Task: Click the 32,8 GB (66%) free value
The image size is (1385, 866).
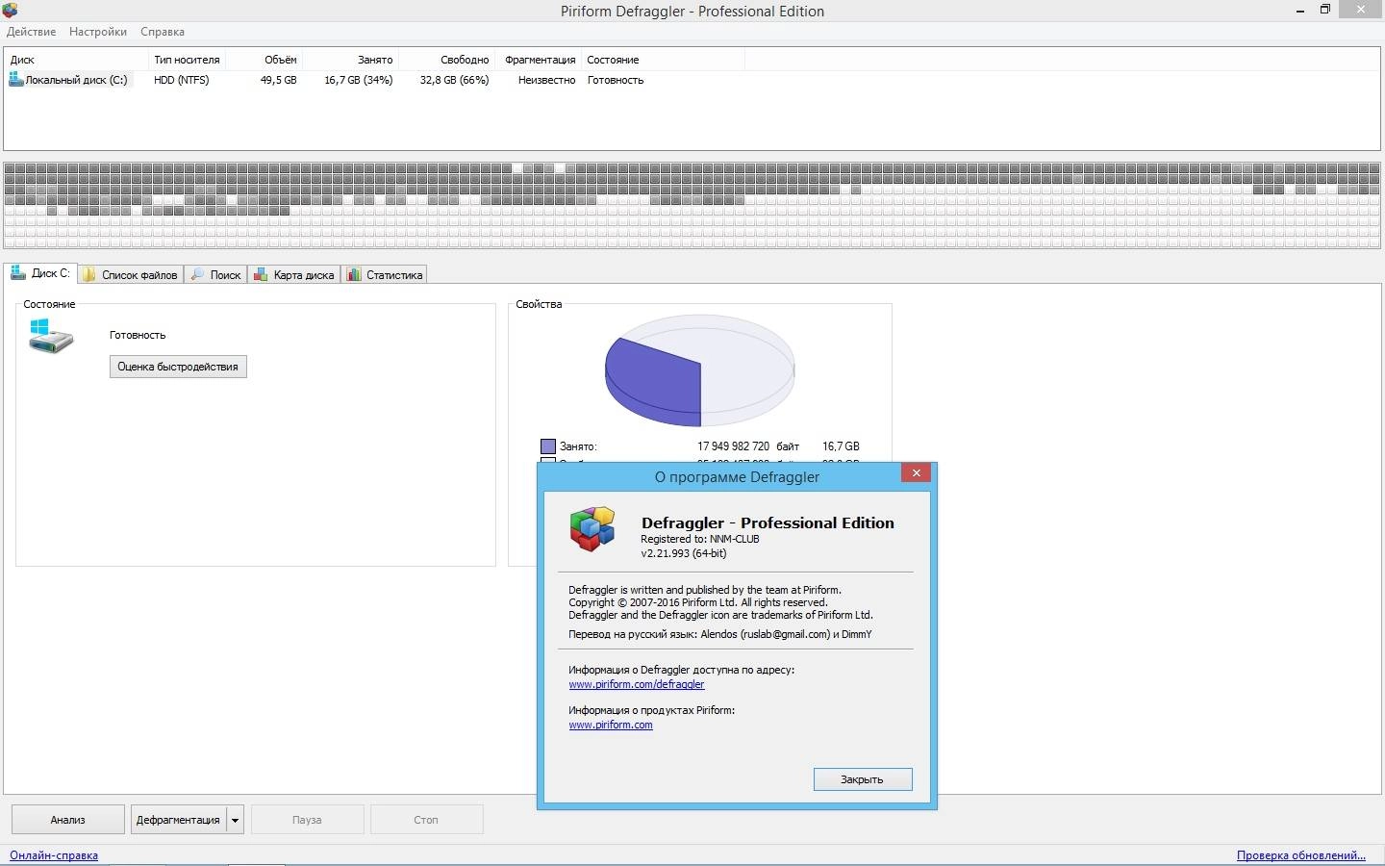Action: (x=454, y=80)
